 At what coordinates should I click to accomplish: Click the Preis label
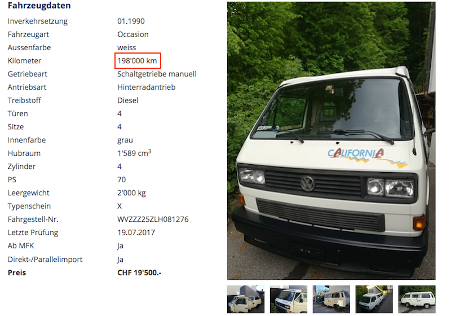pos(17,273)
